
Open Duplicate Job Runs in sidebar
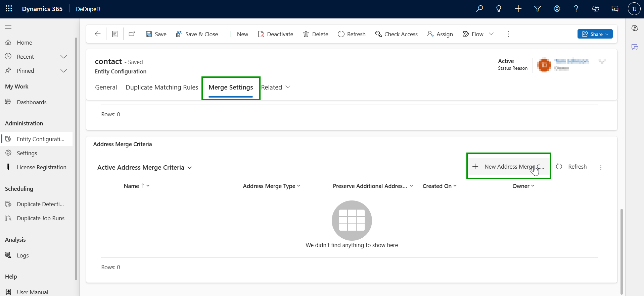(x=41, y=218)
